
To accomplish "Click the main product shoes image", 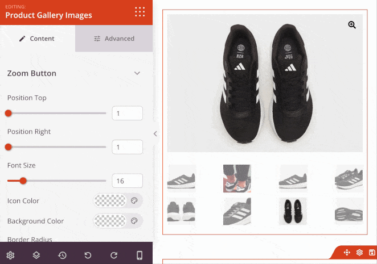I will click(265, 83).
